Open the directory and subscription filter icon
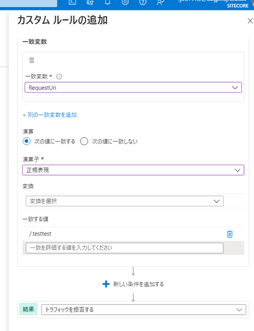 (x=90, y=2)
